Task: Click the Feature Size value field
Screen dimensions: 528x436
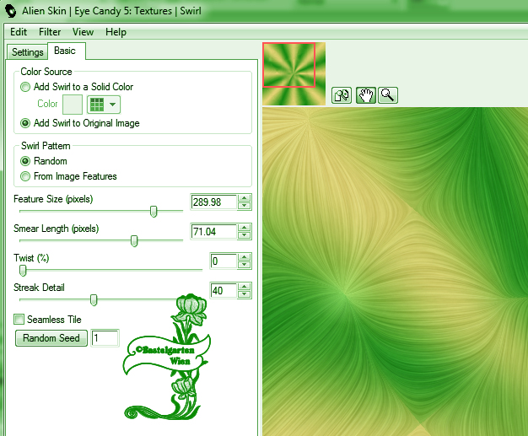Action: pos(214,202)
